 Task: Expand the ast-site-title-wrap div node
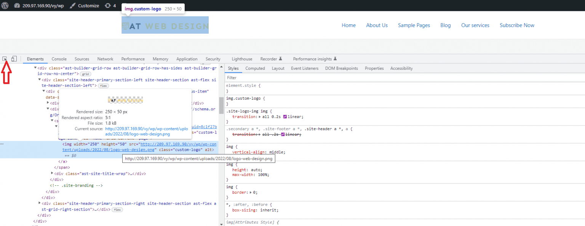52,174
